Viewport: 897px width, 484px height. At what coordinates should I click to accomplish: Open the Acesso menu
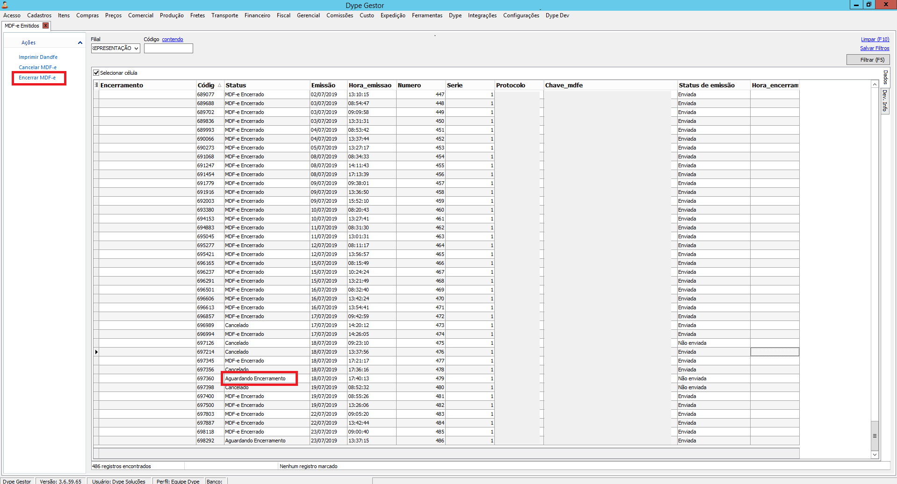pyautogui.click(x=12, y=15)
